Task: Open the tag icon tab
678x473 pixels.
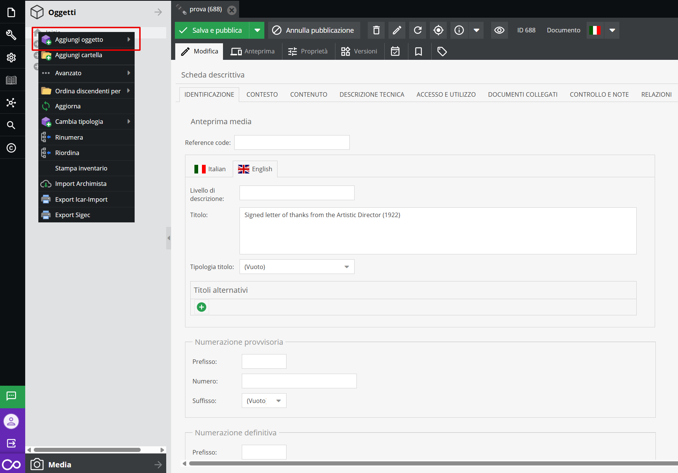Action: (442, 52)
